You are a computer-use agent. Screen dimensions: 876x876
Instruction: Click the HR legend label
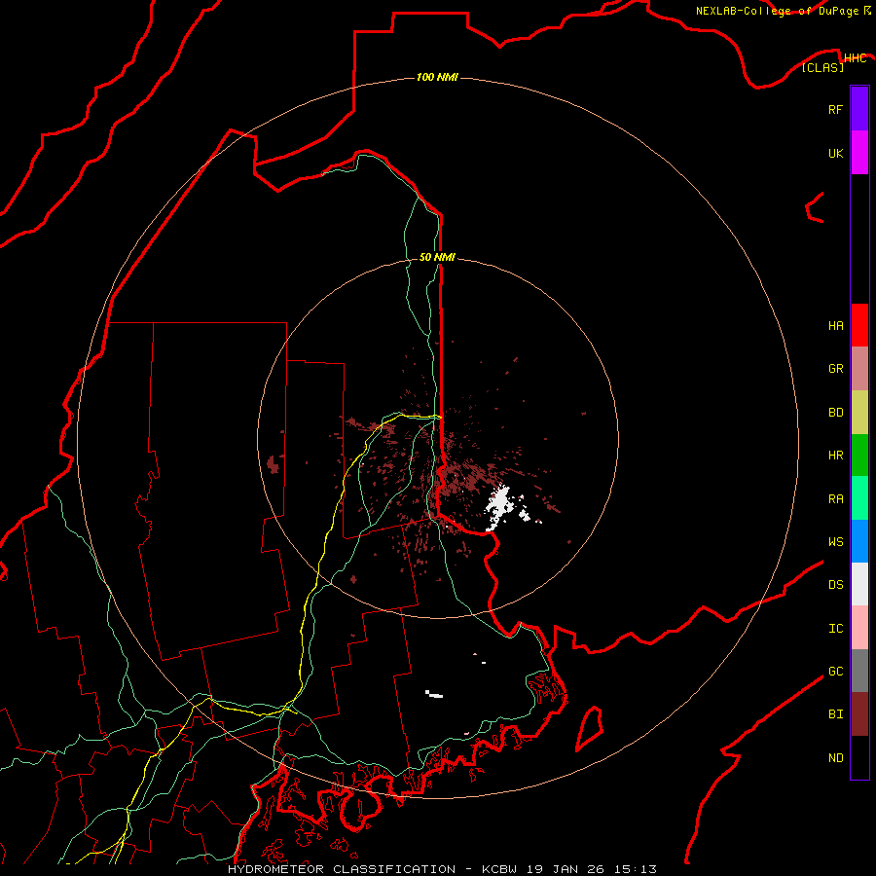pos(835,456)
